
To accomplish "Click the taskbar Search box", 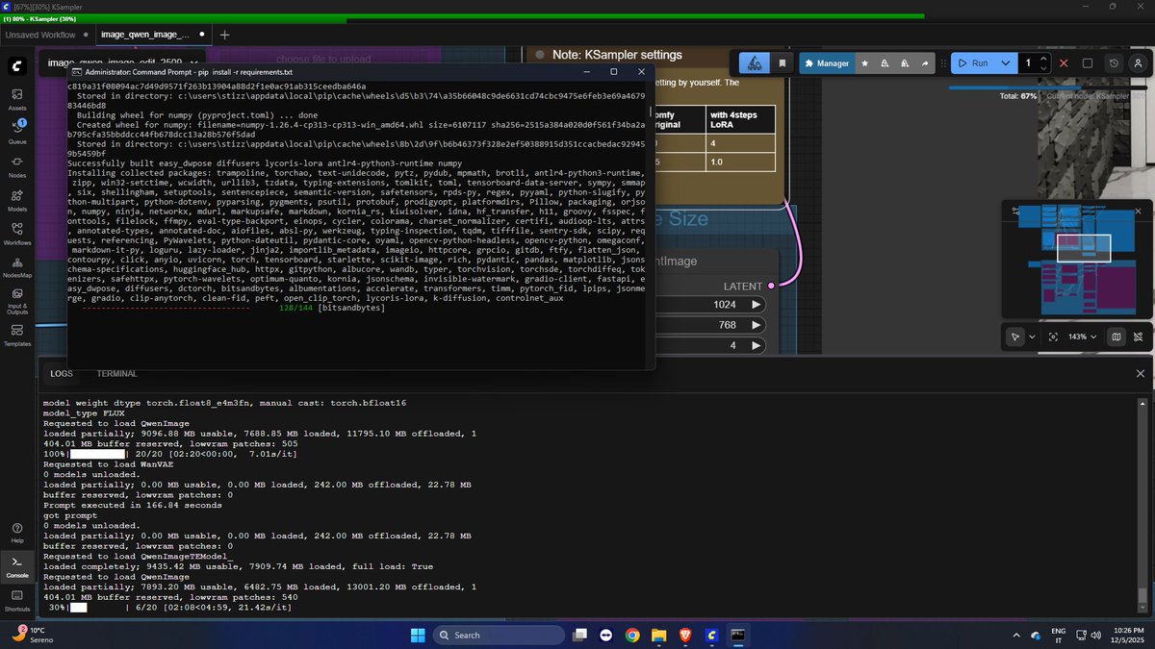I will tap(499, 635).
